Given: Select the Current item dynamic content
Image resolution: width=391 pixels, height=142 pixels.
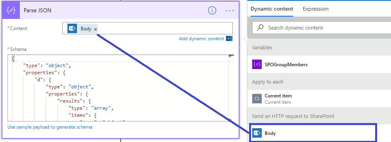Looking at the screenshot, I should [319, 99].
